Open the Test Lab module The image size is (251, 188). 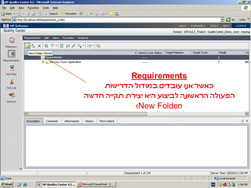coord(11,84)
